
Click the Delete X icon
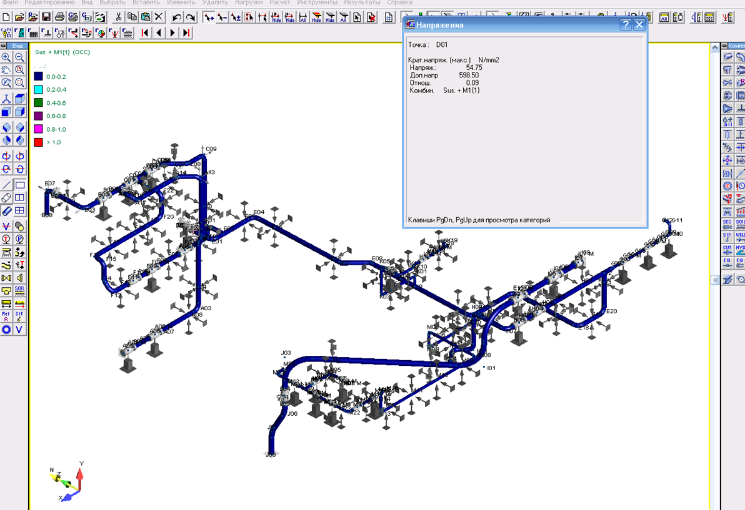click(x=159, y=17)
